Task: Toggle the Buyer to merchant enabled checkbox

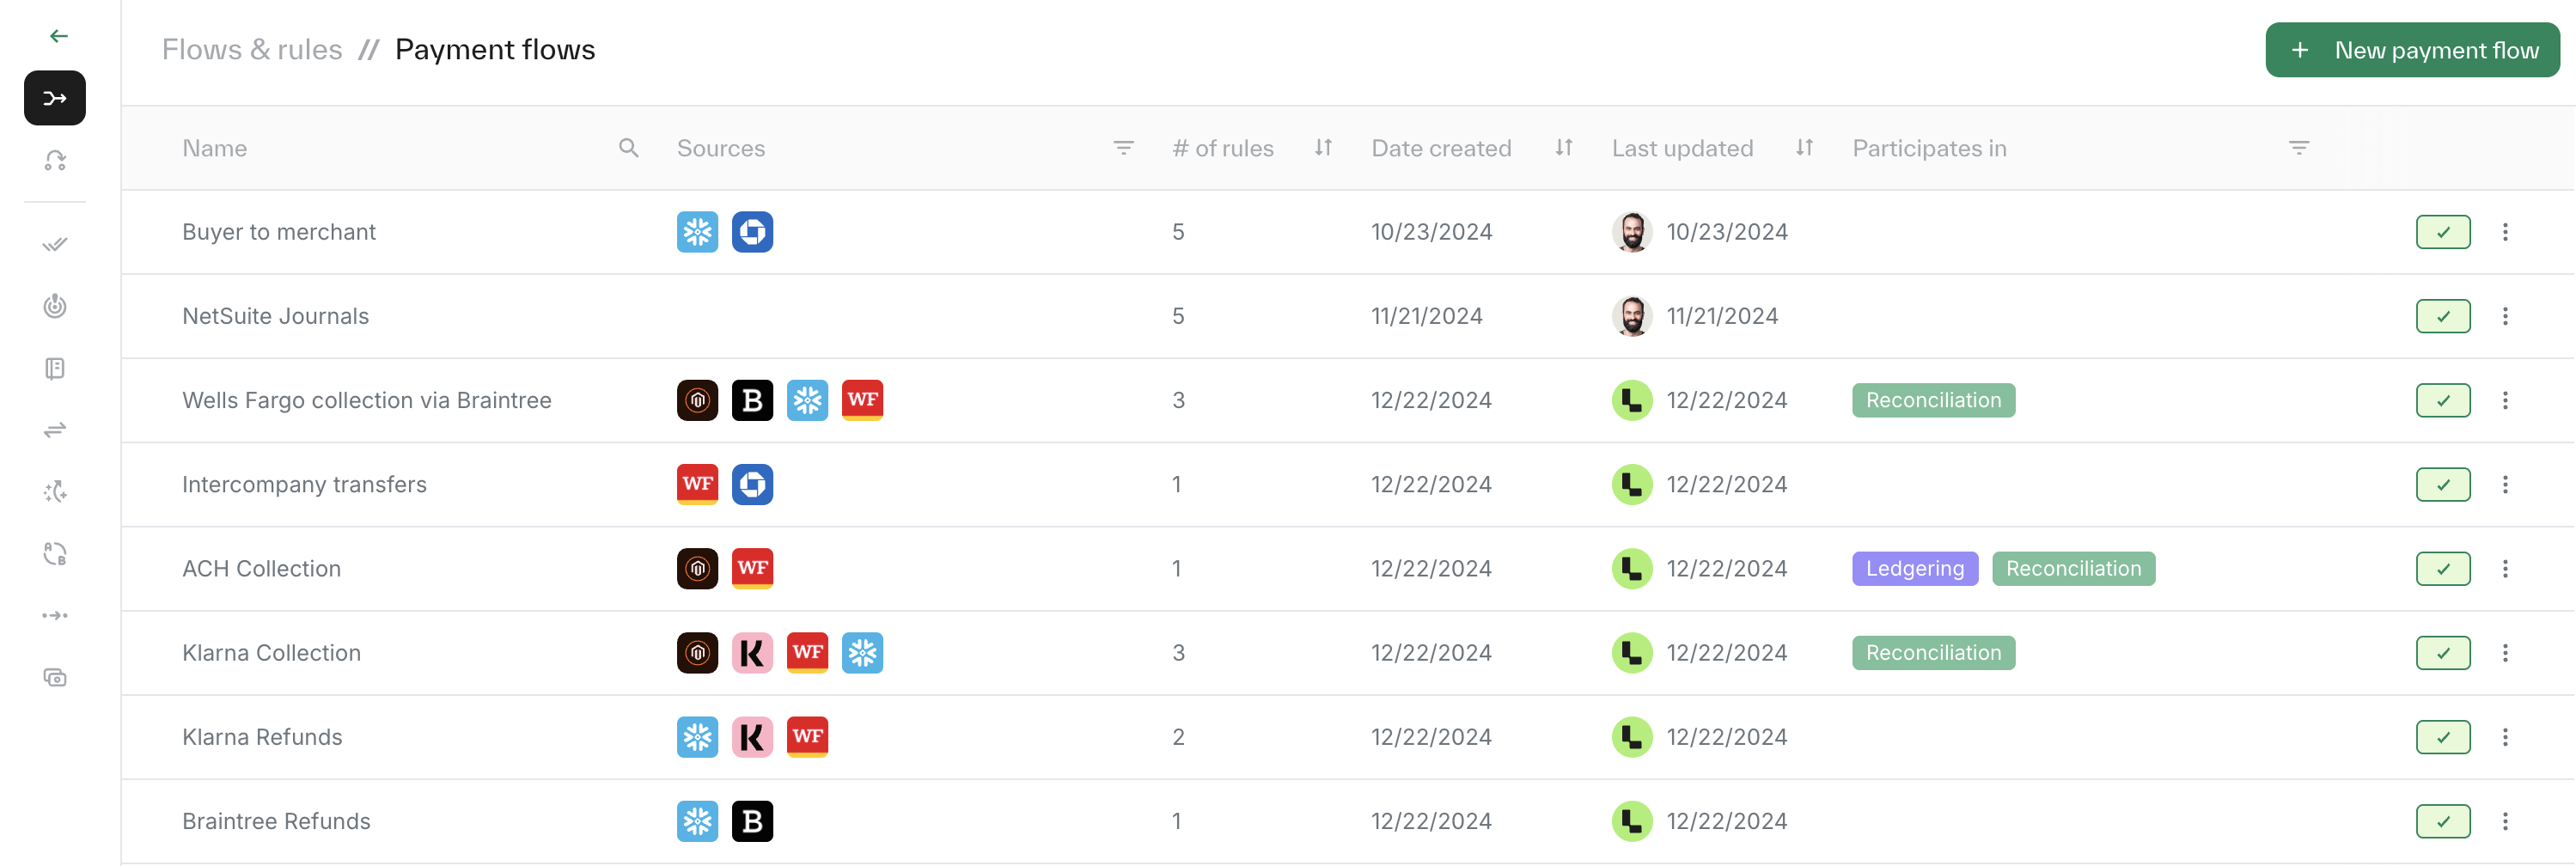Action: click(x=2442, y=232)
